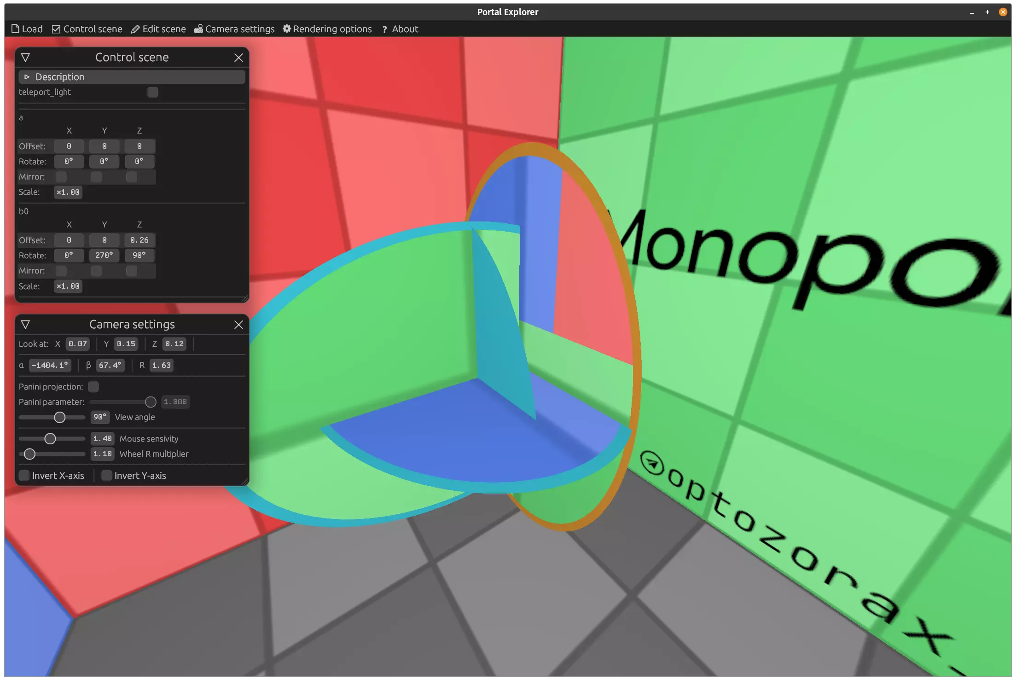Open the Rendering options menu
Viewport: 1016px width, 681px height.
pyautogui.click(x=327, y=29)
